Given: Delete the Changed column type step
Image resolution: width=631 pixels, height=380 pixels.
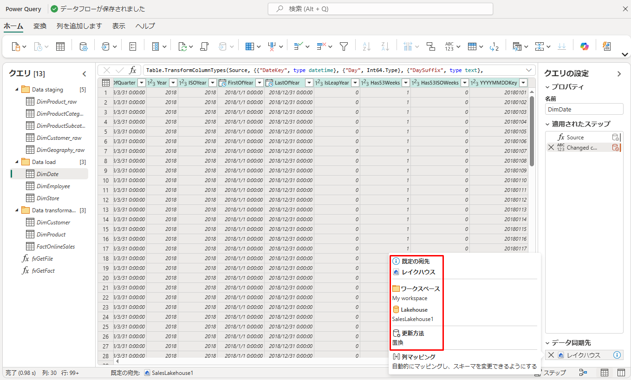Looking at the screenshot, I should coord(551,147).
